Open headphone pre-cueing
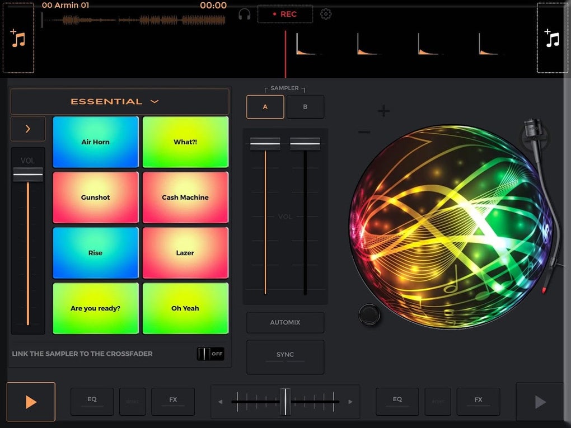 pyautogui.click(x=244, y=15)
